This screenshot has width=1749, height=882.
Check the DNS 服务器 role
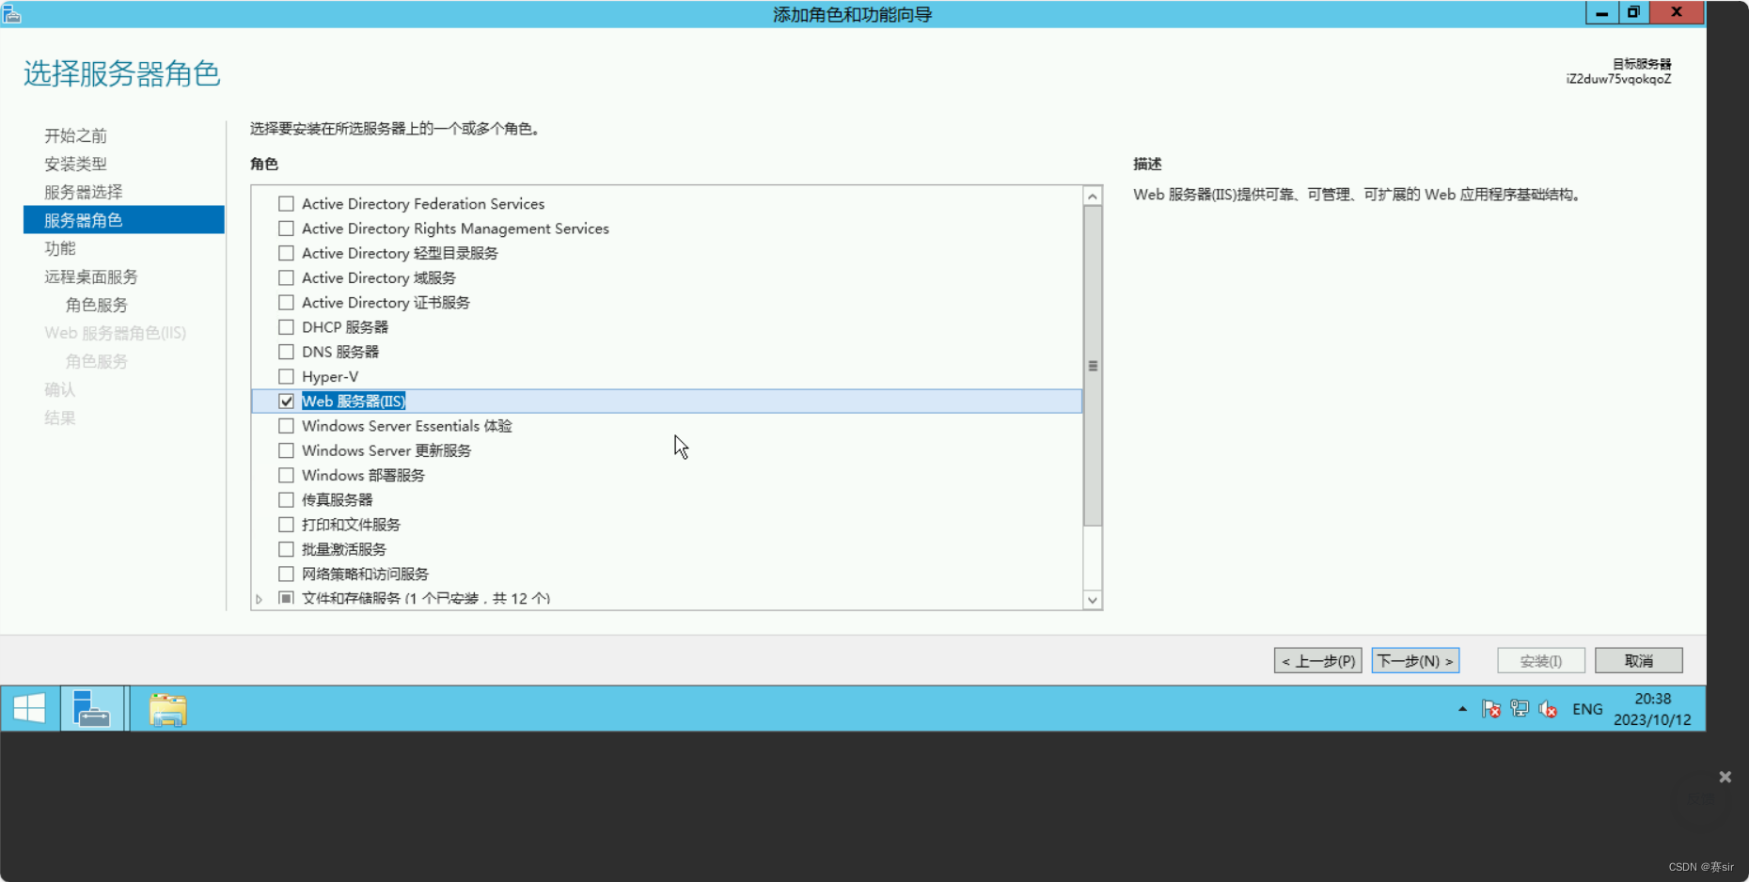[287, 352]
